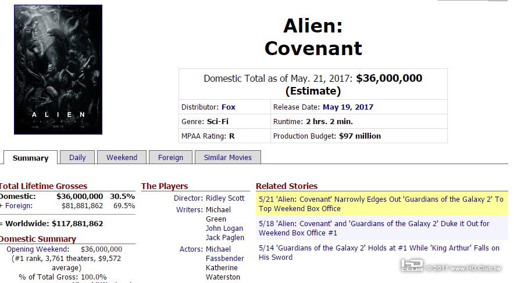Click the 69.5% foreign share value
The height and width of the screenshot is (283, 514).
coord(124,206)
